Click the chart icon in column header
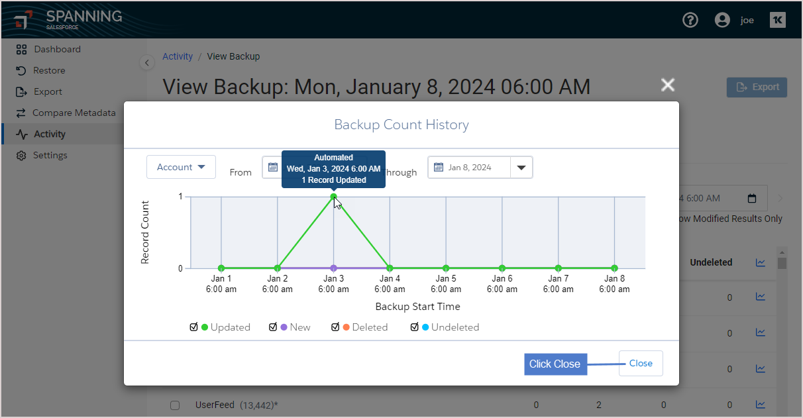 pos(761,262)
